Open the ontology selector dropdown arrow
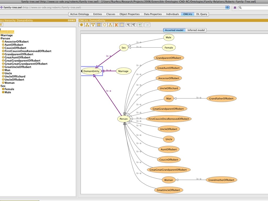The width and height of the screenshot is (268, 201). pyautogui.click(x=227, y=7)
